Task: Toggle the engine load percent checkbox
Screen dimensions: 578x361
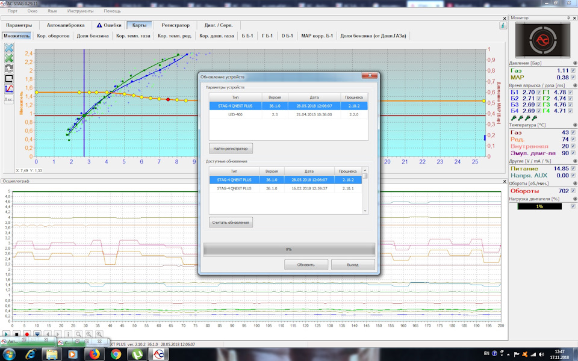Action: (x=573, y=206)
